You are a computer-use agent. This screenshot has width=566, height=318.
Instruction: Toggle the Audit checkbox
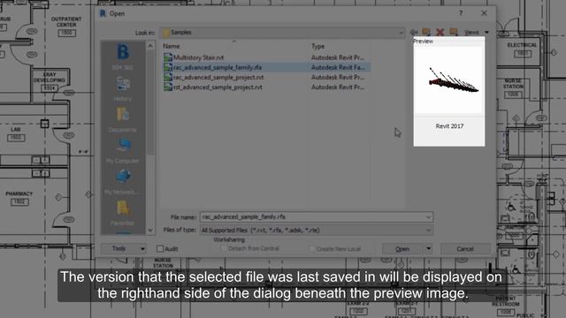[160, 249]
